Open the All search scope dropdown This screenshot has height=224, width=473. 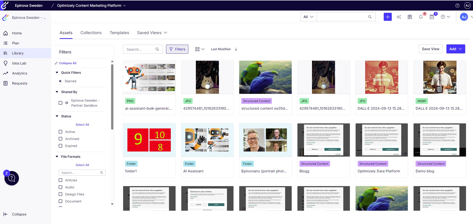tap(308, 17)
